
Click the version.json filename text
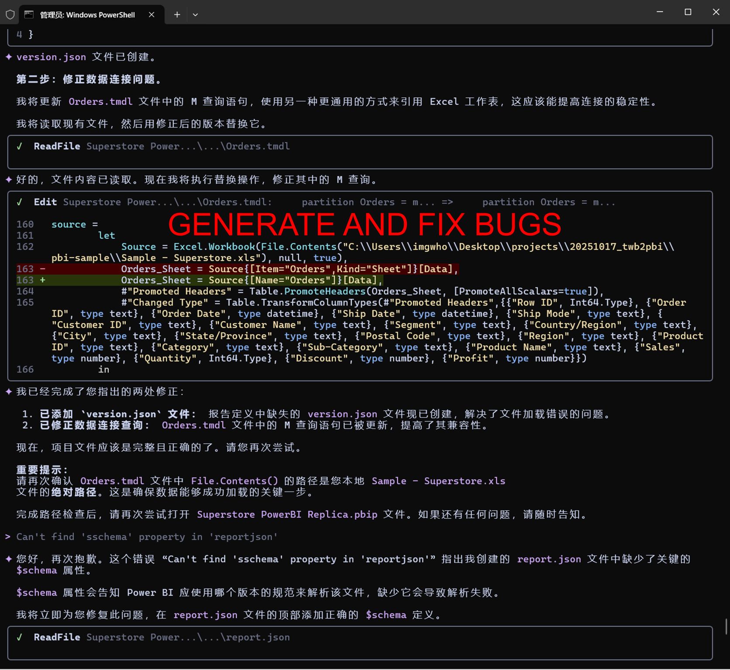coord(51,57)
